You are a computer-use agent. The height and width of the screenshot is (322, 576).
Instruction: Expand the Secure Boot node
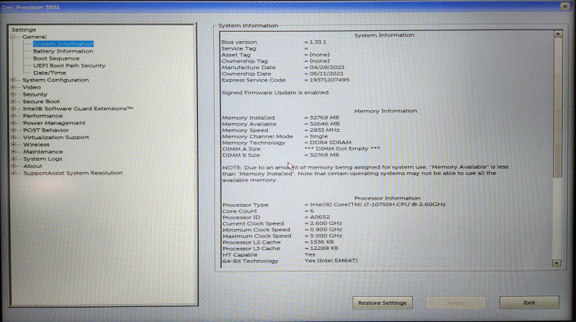point(13,102)
